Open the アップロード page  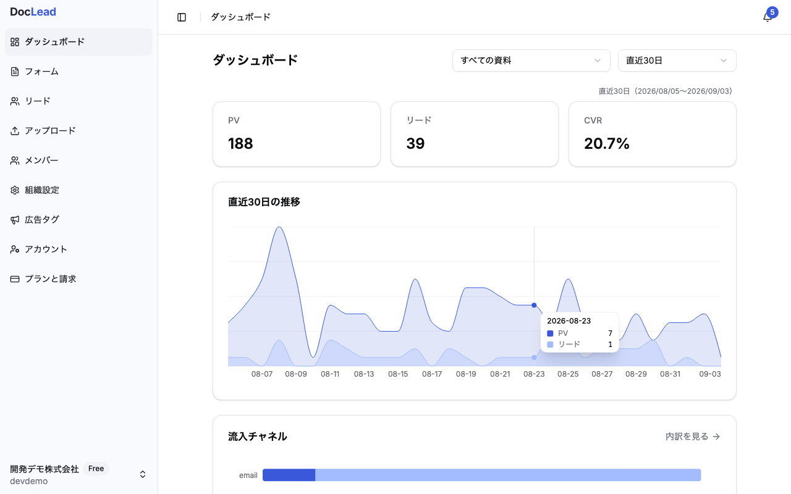(x=78, y=131)
